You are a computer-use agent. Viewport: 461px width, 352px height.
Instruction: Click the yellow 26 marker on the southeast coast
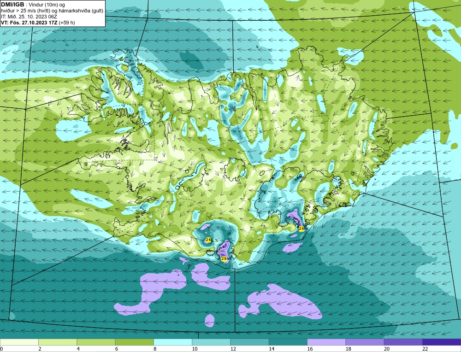point(301,229)
